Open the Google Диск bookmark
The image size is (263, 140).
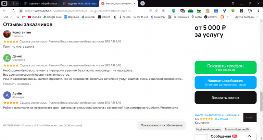coord(52,17)
